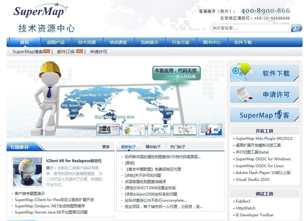
Task: Click the 知识库检索 search input field
Action: click(x=250, y=28)
